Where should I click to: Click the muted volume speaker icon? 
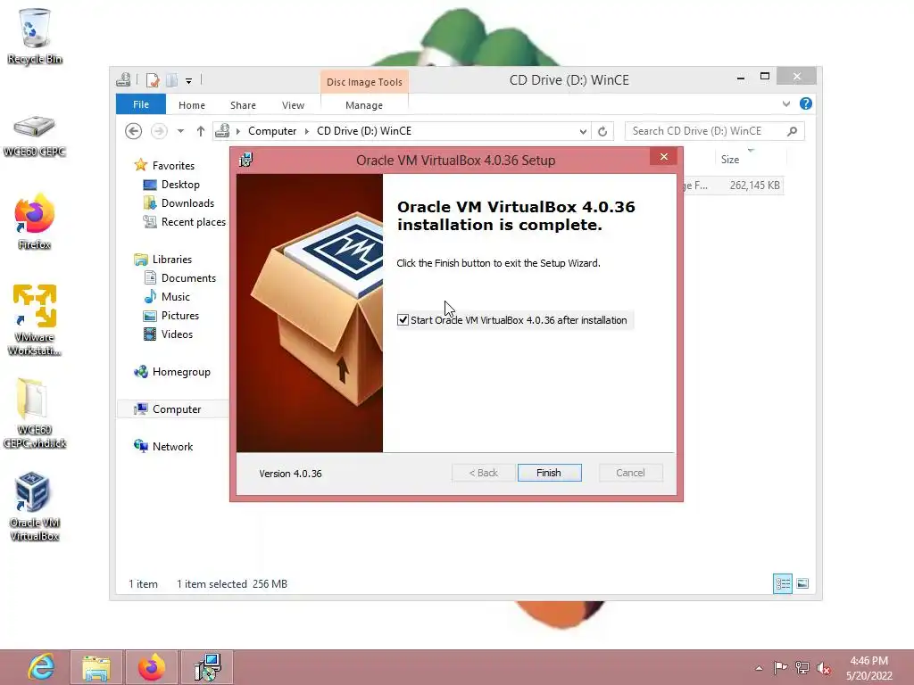pos(824,668)
